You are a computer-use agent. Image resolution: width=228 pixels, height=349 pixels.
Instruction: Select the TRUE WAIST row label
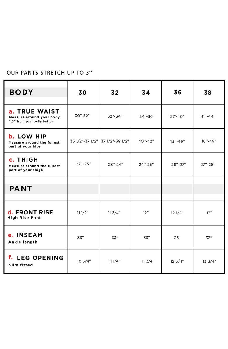[38, 111]
